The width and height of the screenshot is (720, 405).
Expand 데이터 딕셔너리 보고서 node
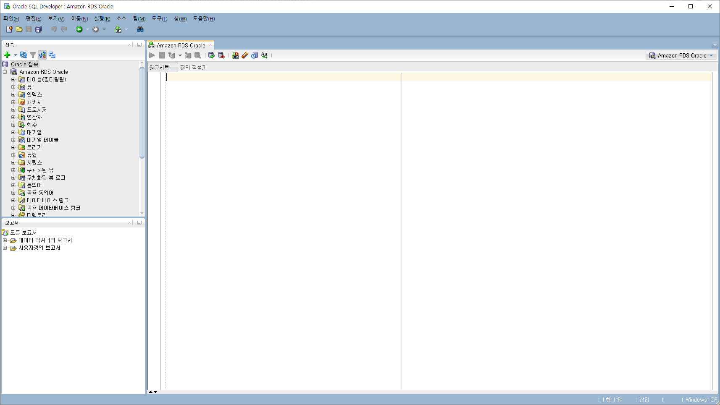(x=5, y=240)
